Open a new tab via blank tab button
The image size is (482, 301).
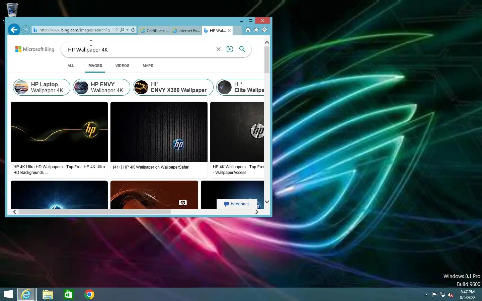[237, 30]
